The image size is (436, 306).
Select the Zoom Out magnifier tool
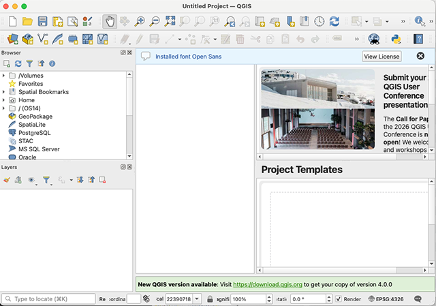pos(155,21)
